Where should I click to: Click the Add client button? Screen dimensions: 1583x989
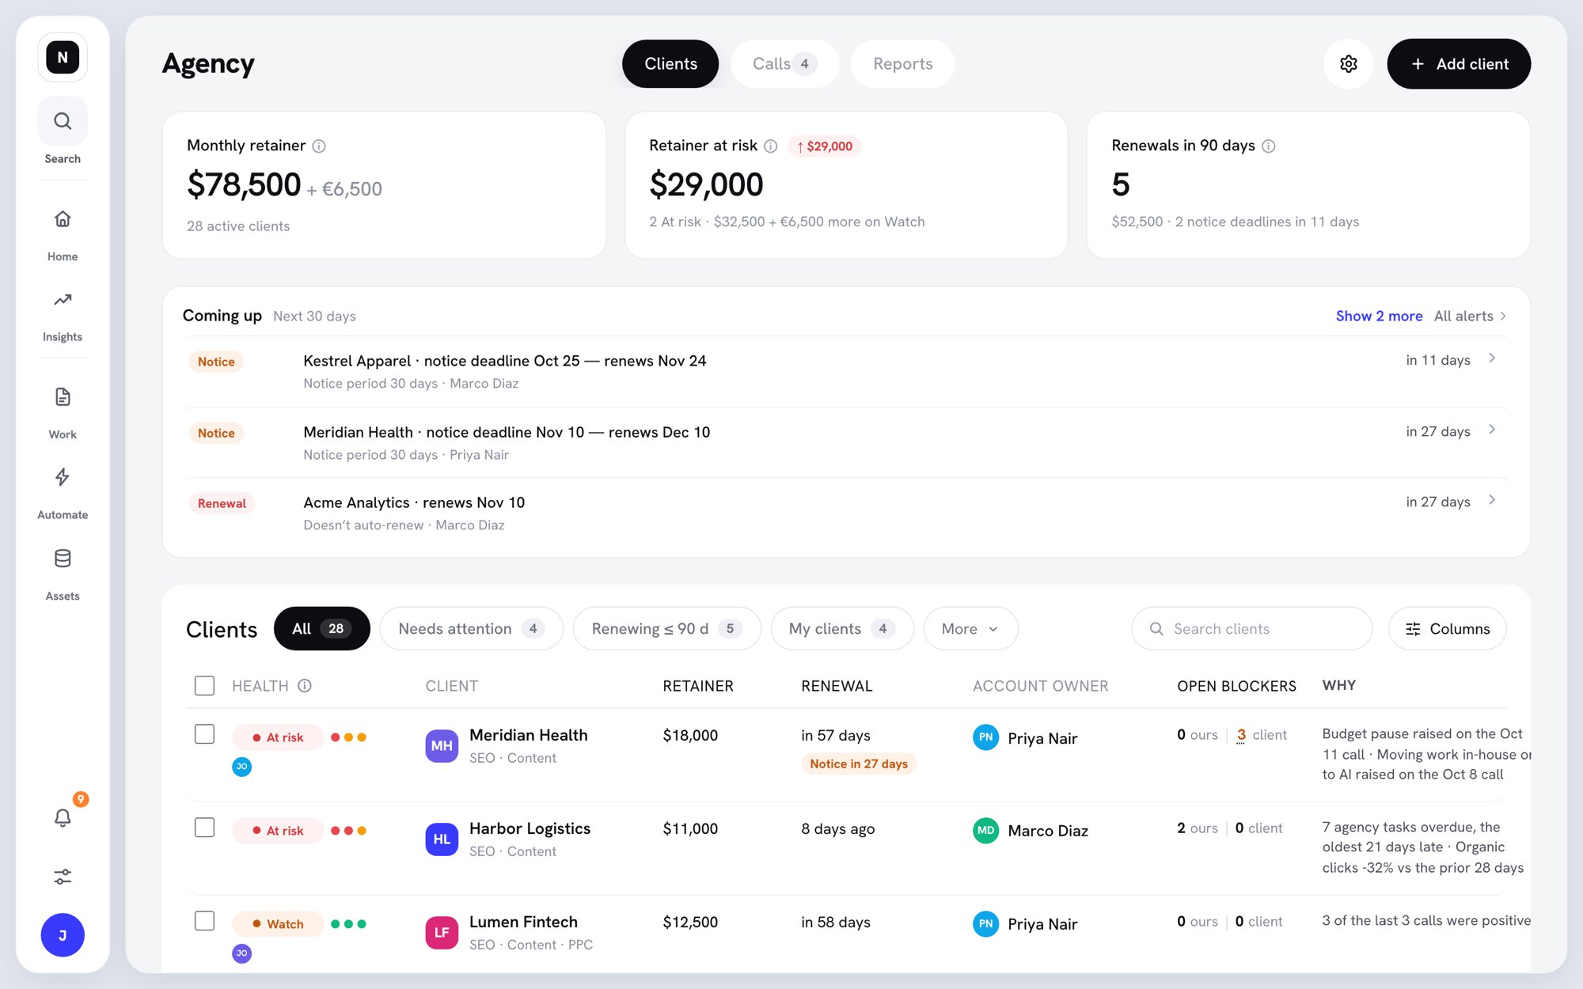click(1459, 64)
